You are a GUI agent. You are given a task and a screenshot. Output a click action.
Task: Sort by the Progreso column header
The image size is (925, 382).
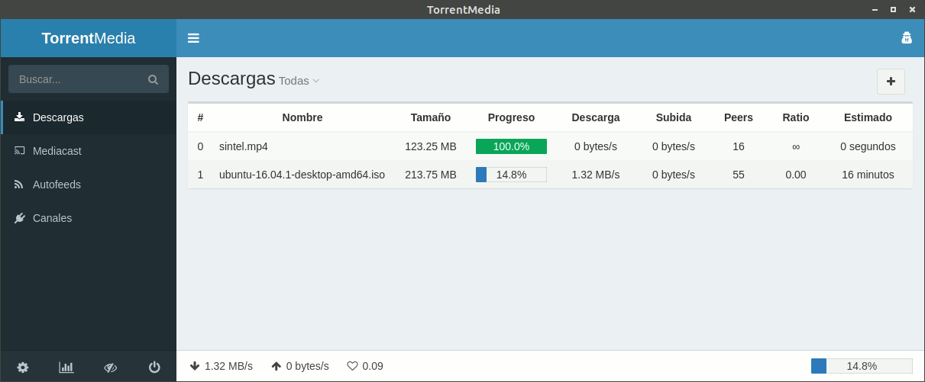[511, 117]
